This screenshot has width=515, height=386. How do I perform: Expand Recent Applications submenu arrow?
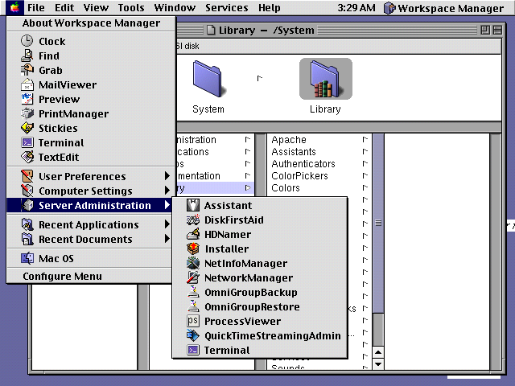[167, 224]
